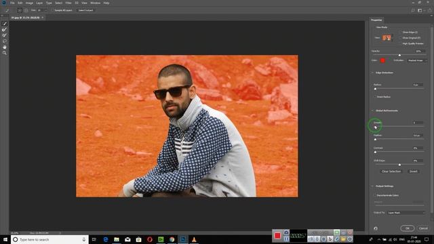Click the Opacity slider handle
434x244 pixels.
399,55
